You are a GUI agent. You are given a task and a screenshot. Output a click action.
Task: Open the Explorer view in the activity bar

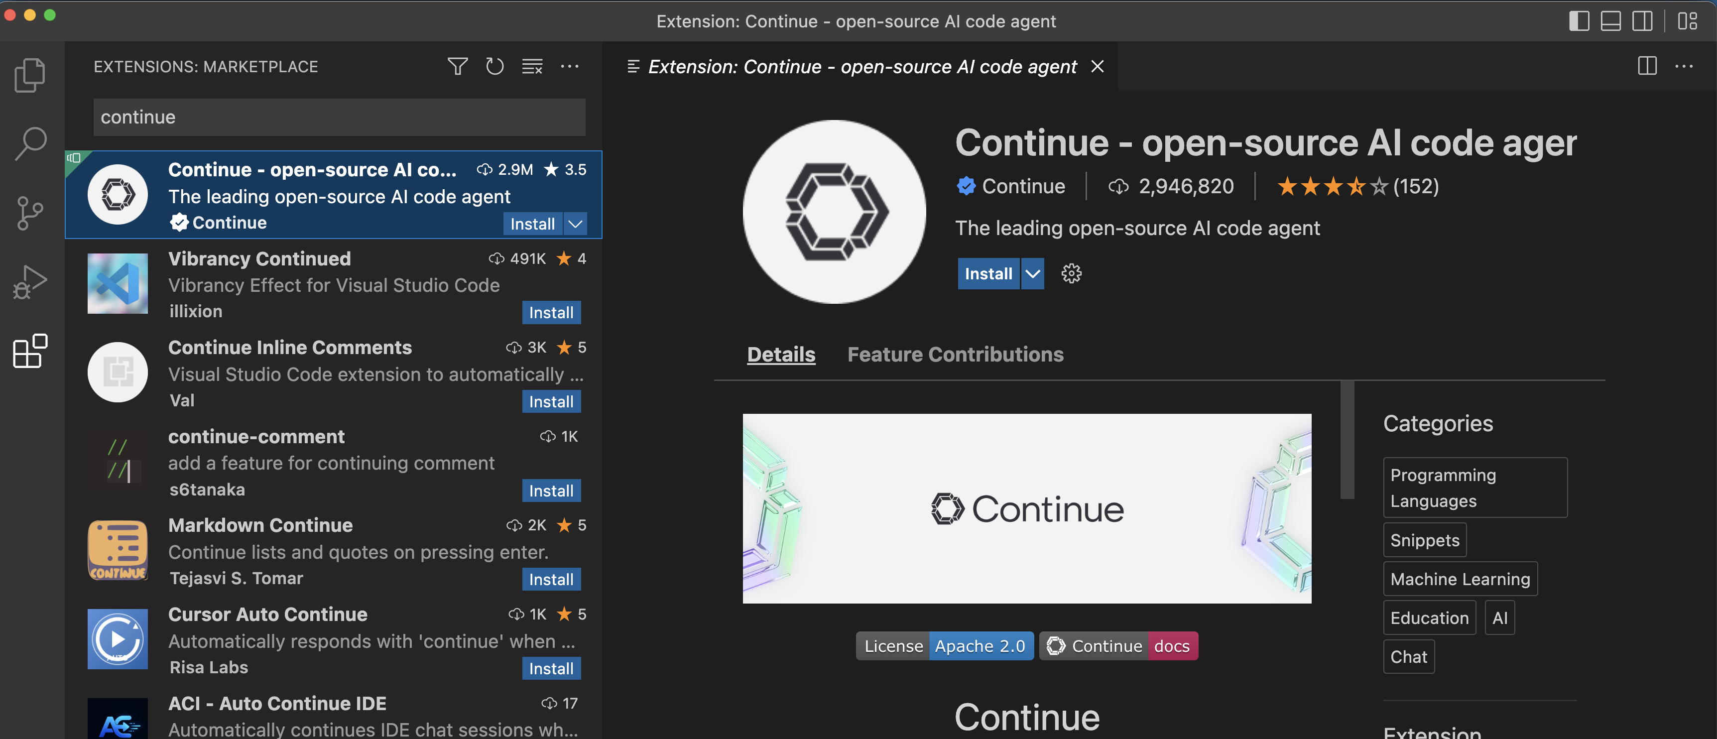tap(30, 75)
